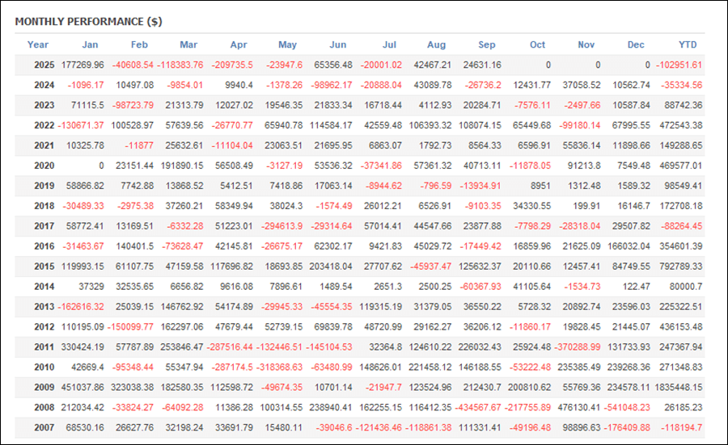Click the May column header
Screen dimensions: 728x445
[x=287, y=45]
